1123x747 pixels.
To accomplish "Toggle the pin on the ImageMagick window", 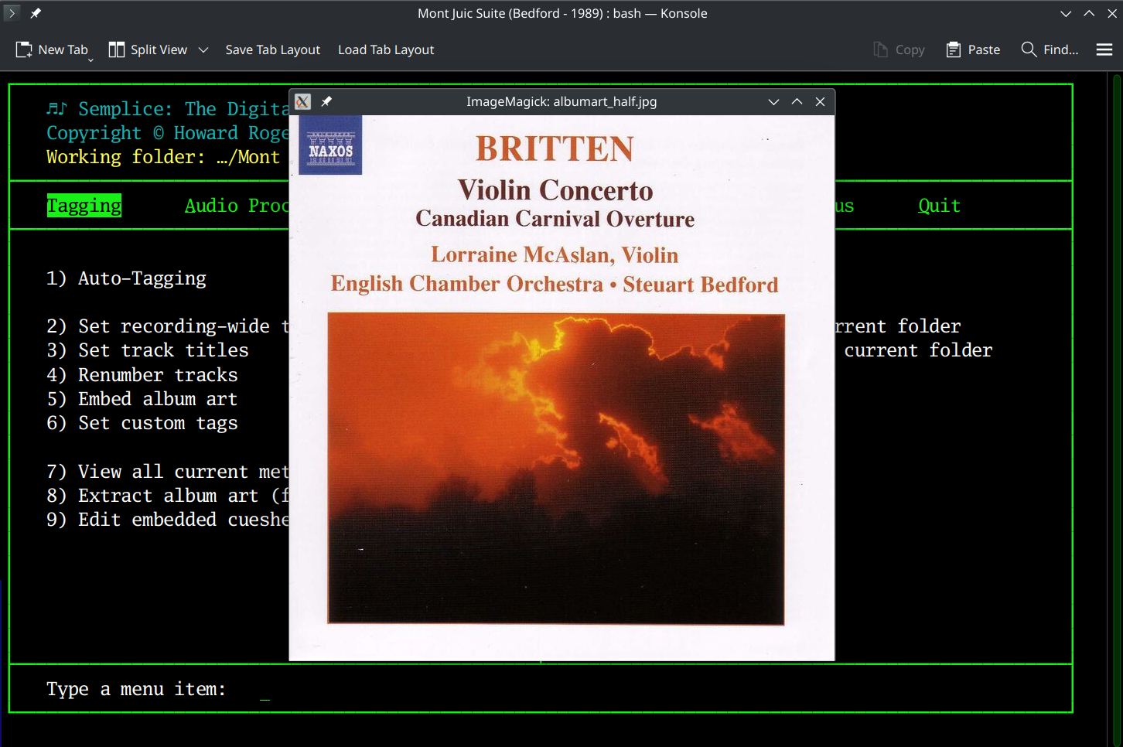I will [326, 101].
